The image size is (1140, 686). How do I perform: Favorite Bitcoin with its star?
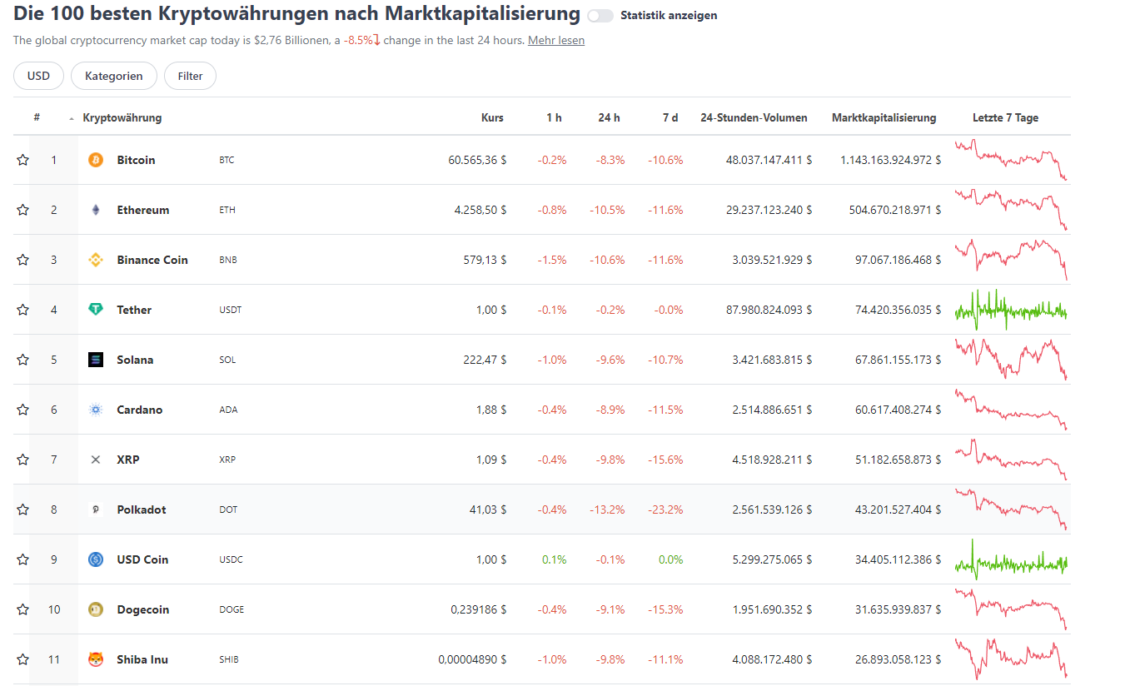tap(22, 160)
